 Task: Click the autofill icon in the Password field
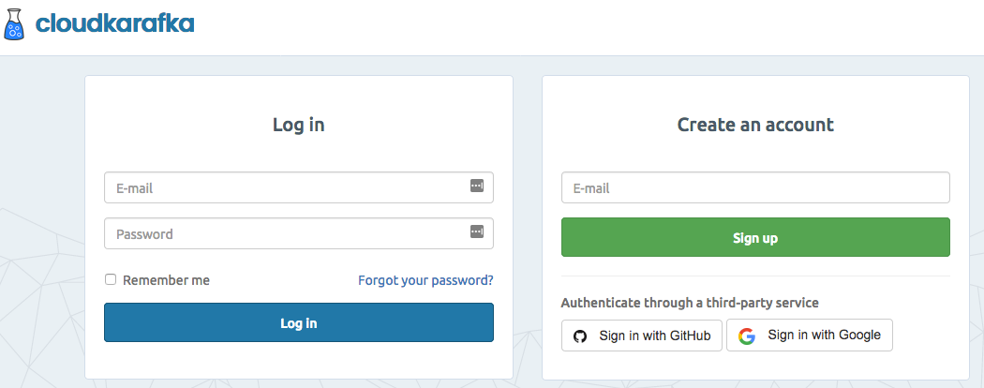[477, 231]
